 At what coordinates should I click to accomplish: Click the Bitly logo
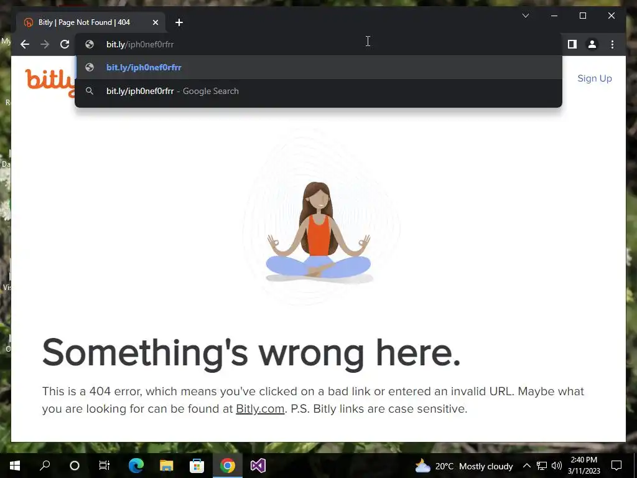[x=50, y=82]
